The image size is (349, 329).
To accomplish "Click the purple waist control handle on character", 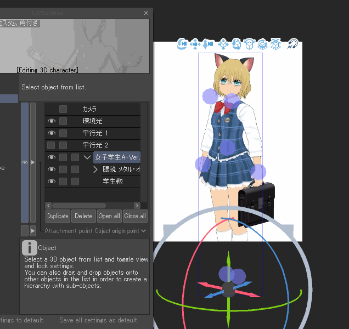I will [228, 148].
